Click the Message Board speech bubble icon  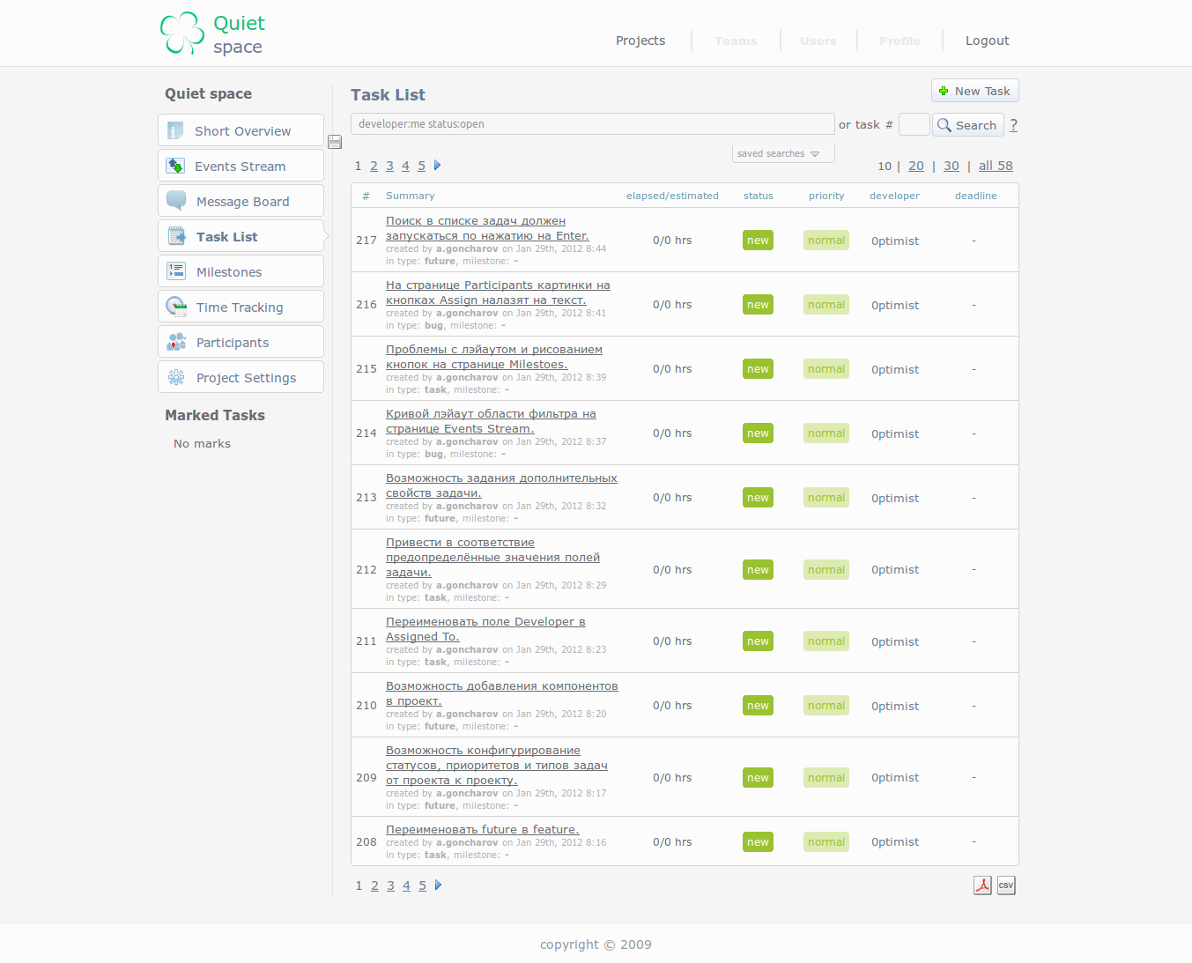coord(176,201)
